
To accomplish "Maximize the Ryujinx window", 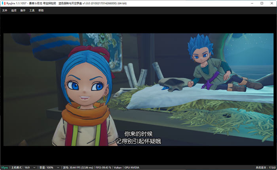I will pyautogui.click(x=262, y=3).
